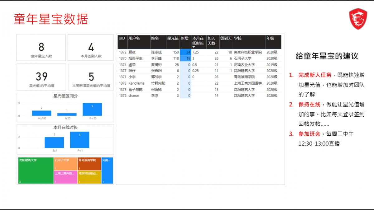The image size is (374, 210).
Task: Click UID 1372 in the table
Action: coord(123,52)
